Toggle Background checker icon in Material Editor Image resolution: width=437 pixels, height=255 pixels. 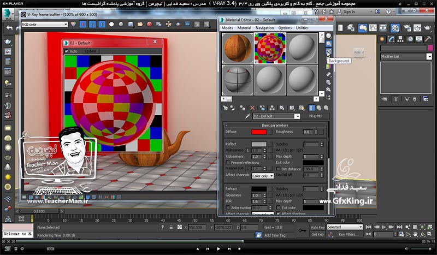pos(329,51)
